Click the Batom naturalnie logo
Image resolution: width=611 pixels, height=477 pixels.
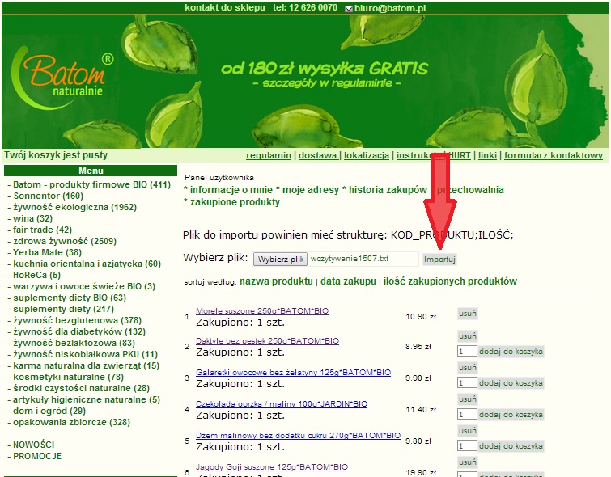pyautogui.click(x=63, y=77)
